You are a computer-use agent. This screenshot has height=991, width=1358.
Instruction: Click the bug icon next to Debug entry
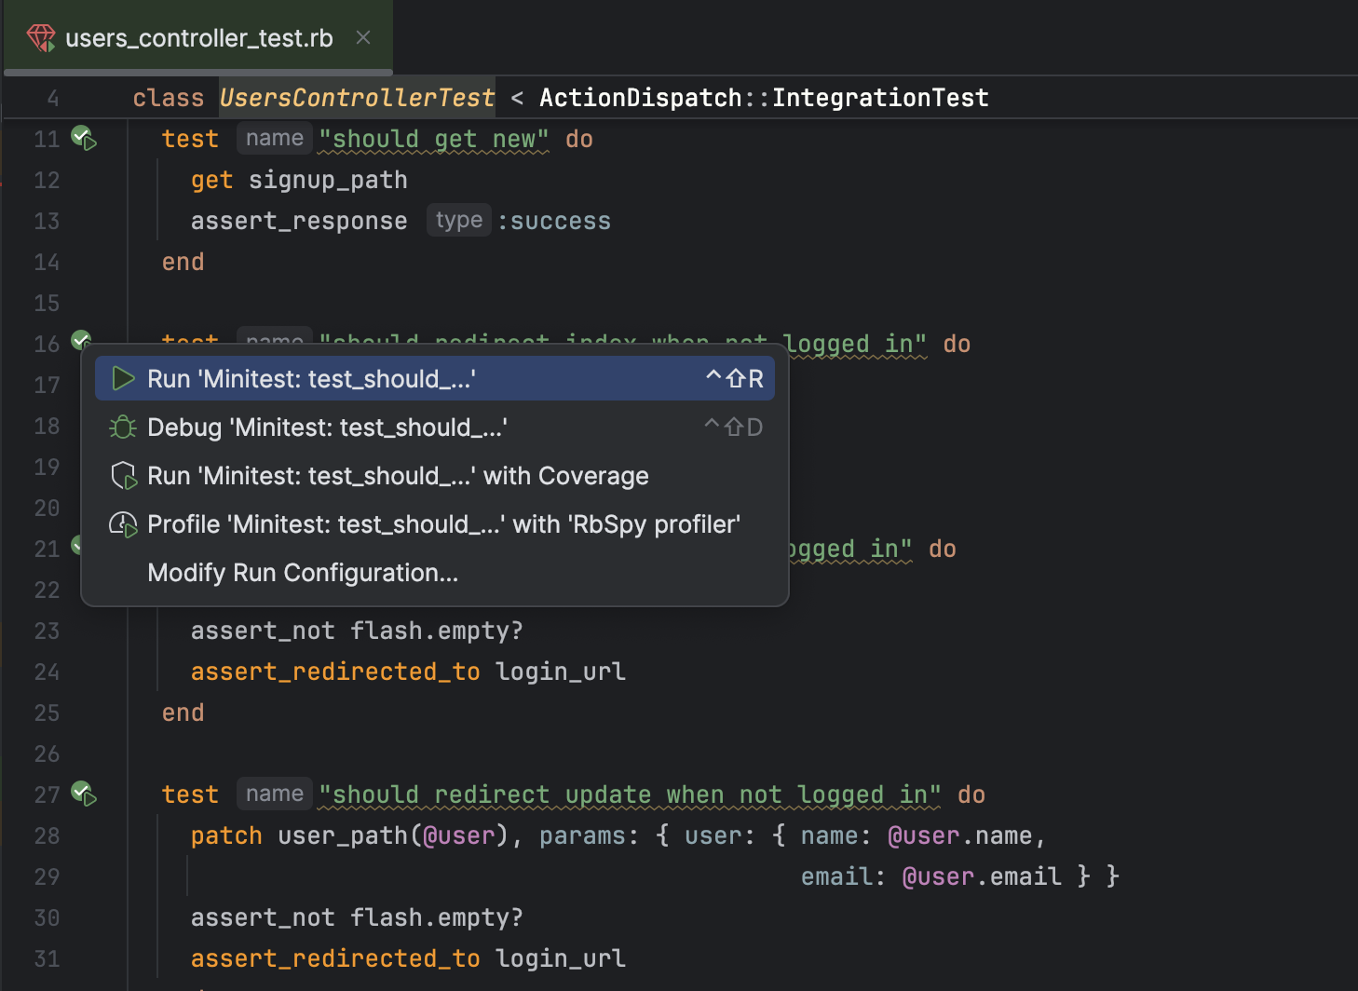pyautogui.click(x=122, y=427)
